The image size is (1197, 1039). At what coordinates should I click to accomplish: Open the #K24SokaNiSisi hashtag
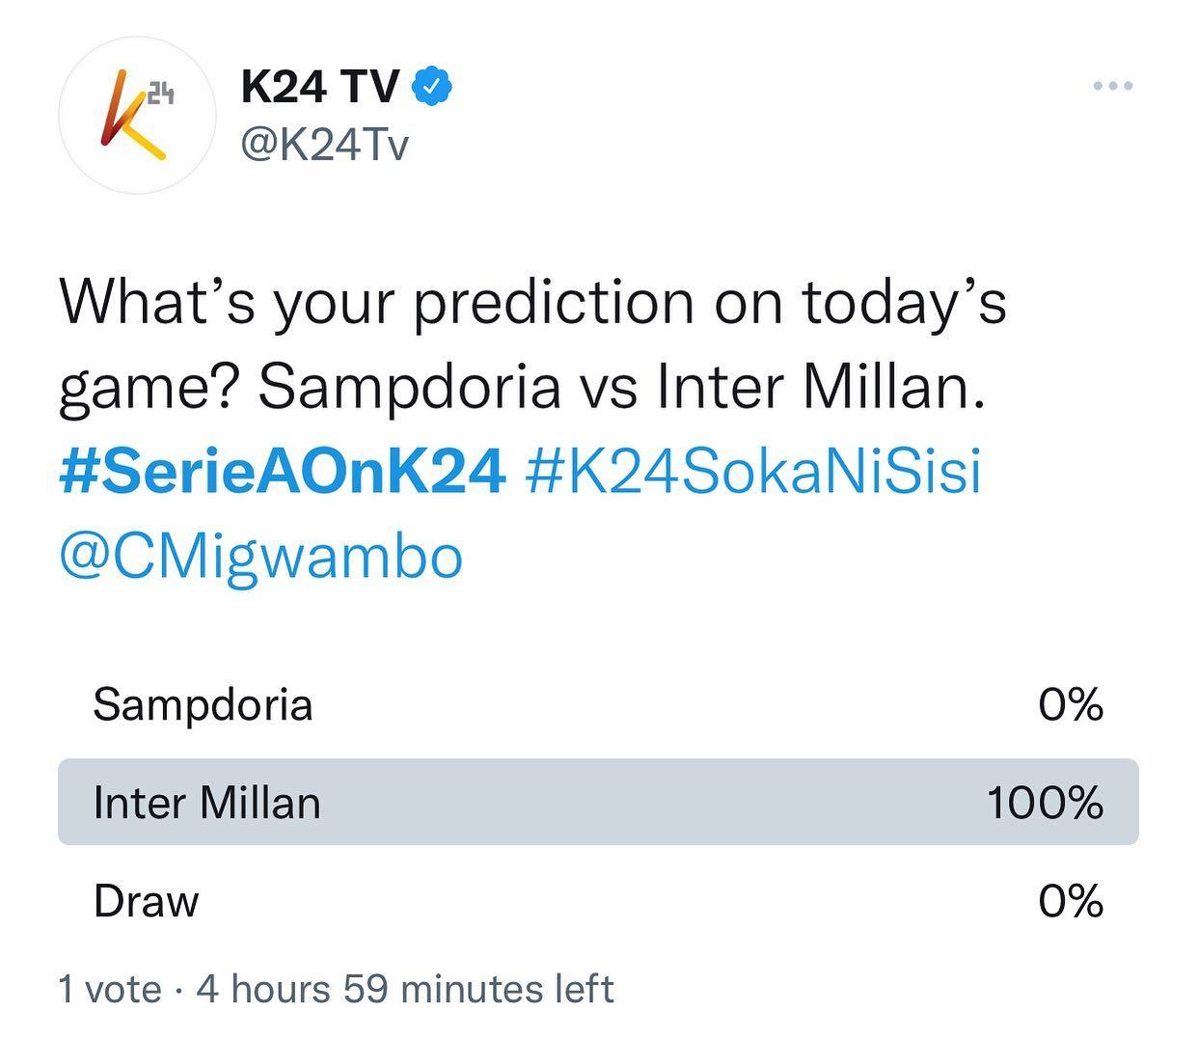tap(753, 472)
